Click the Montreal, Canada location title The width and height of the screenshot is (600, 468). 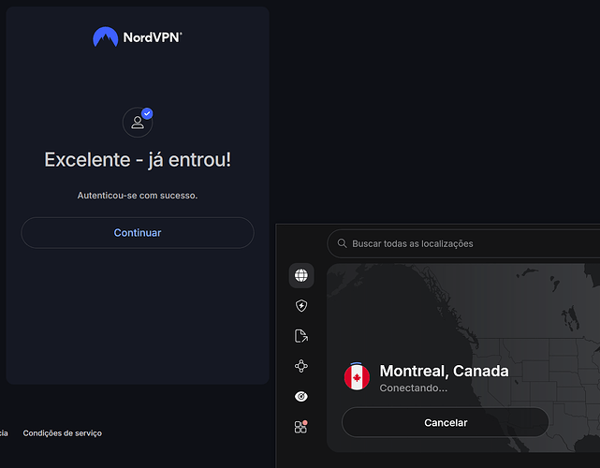(444, 371)
